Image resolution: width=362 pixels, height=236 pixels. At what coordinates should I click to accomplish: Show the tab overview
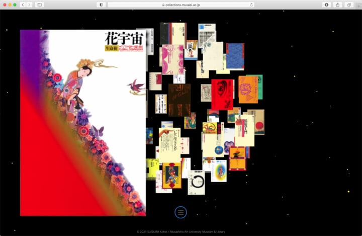click(x=349, y=5)
